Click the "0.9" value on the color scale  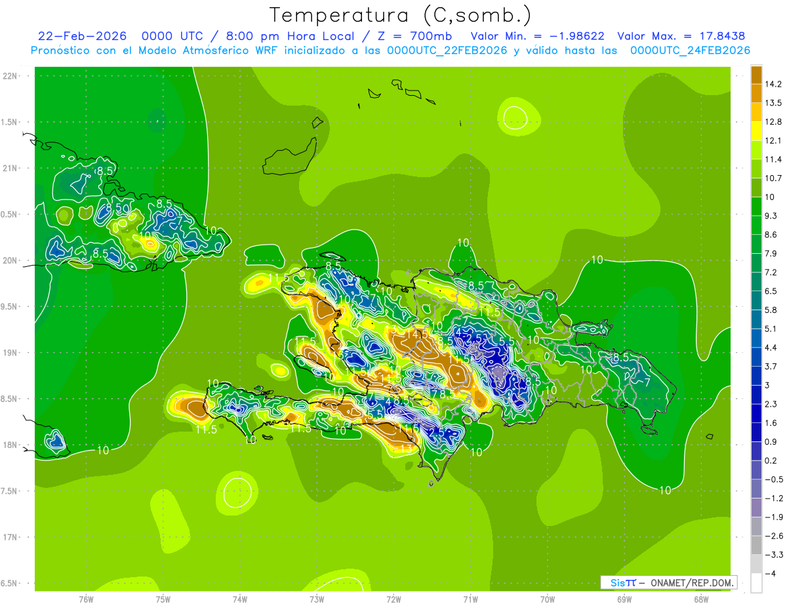(771, 442)
